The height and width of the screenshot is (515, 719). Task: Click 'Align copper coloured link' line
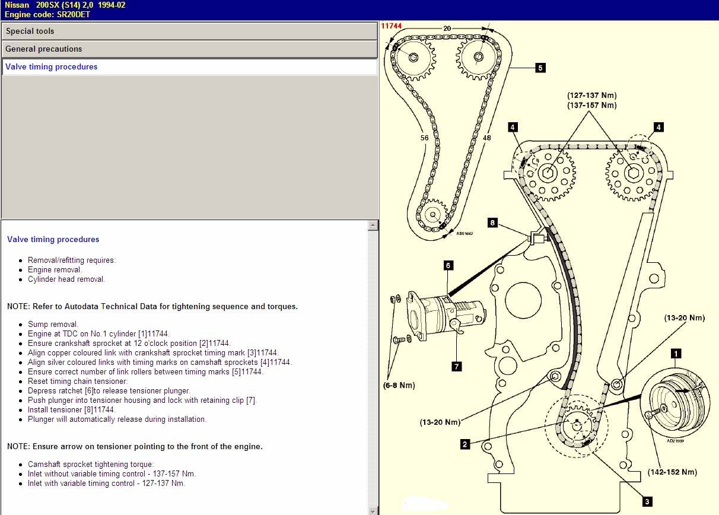(x=153, y=353)
